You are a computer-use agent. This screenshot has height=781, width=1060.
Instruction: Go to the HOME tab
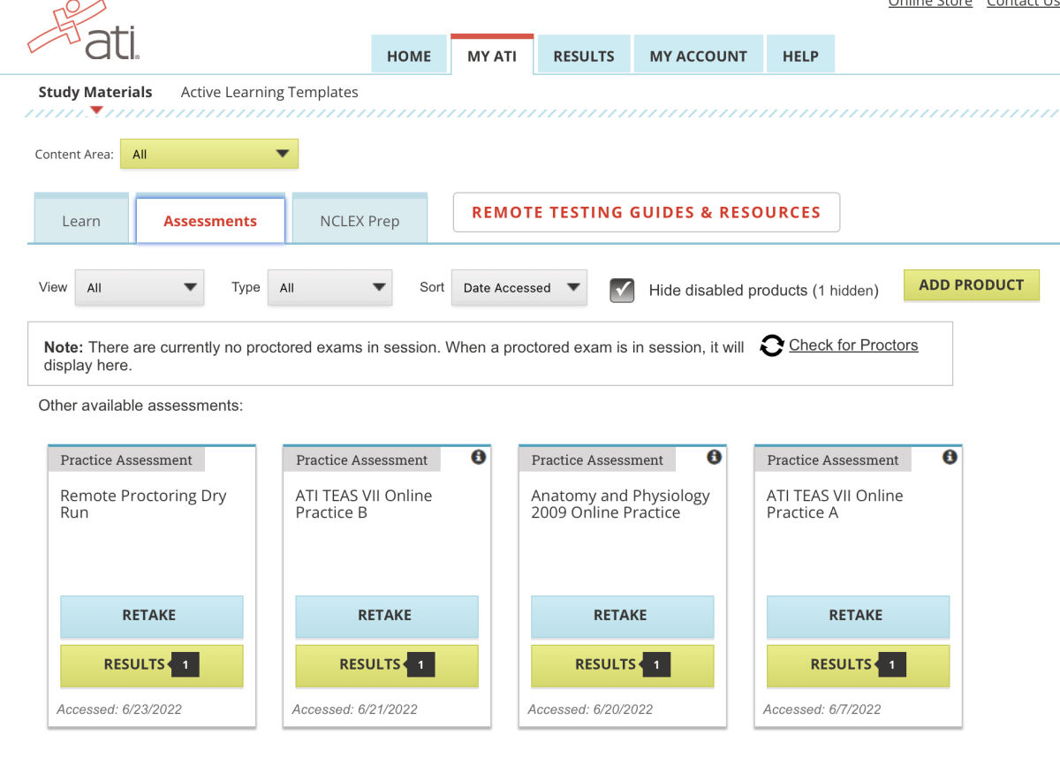409,56
